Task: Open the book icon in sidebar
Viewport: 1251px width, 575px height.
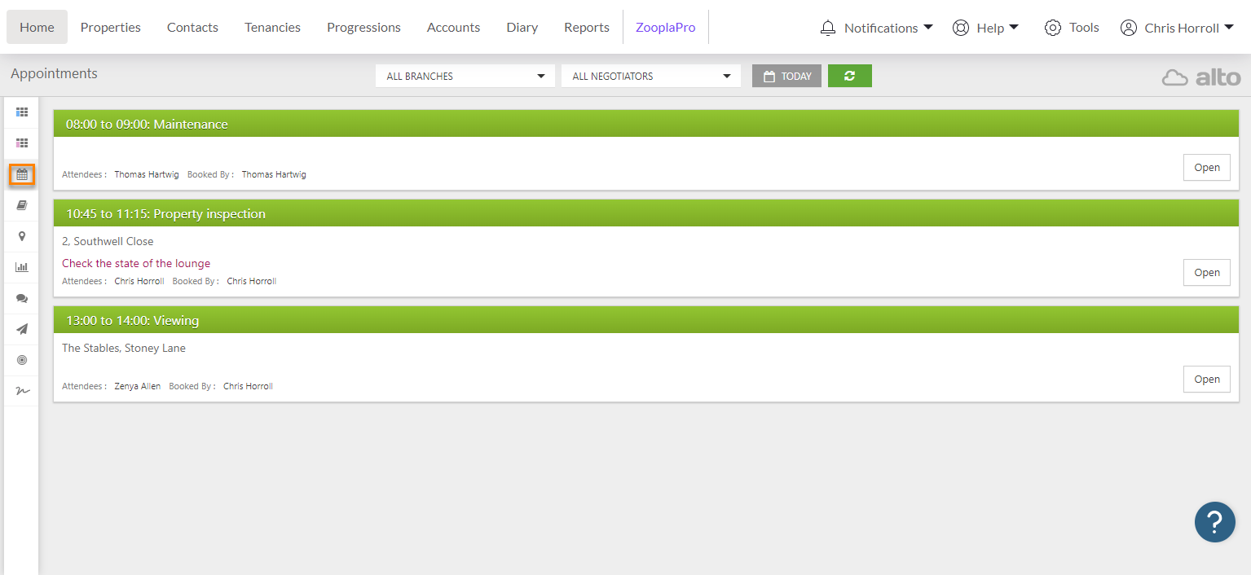Action: tap(22, 205)
